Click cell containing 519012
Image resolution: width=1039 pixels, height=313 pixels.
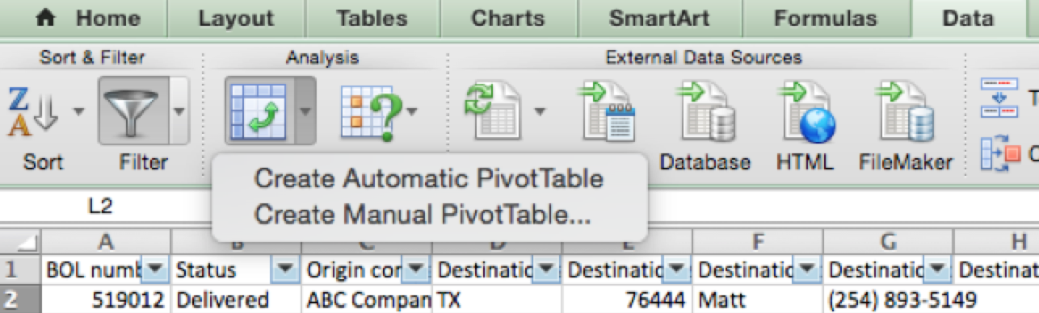click(x=106, y=299)
